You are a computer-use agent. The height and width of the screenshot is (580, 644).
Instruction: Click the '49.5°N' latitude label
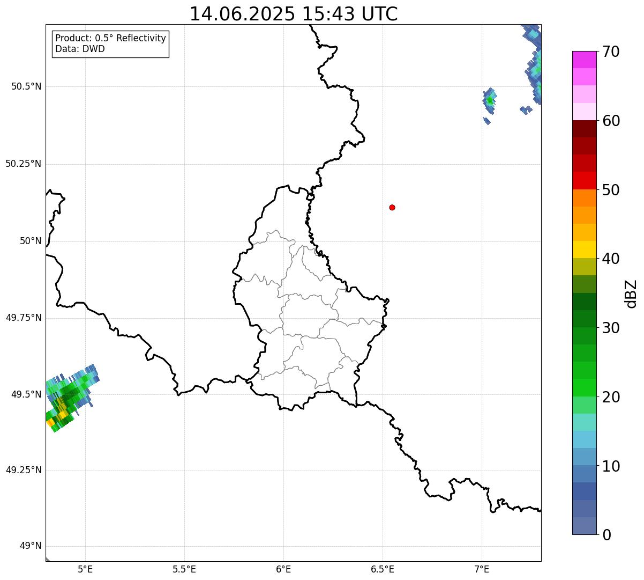[26, 394]
